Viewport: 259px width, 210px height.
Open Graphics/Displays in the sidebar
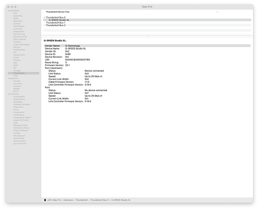coord(21,45)
